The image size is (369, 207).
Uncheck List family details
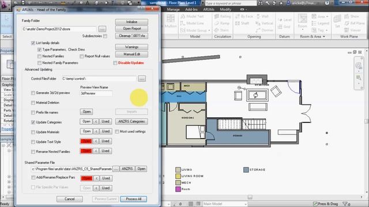tap(33, 43)
